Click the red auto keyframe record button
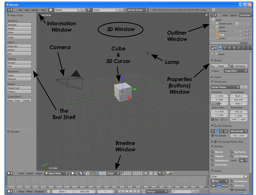 (x=143, y=191)
